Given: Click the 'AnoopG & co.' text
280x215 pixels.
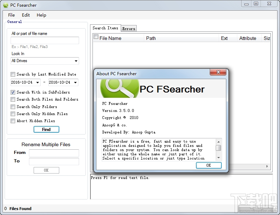Looking at the screenshot, I should (x=114, y=125).
